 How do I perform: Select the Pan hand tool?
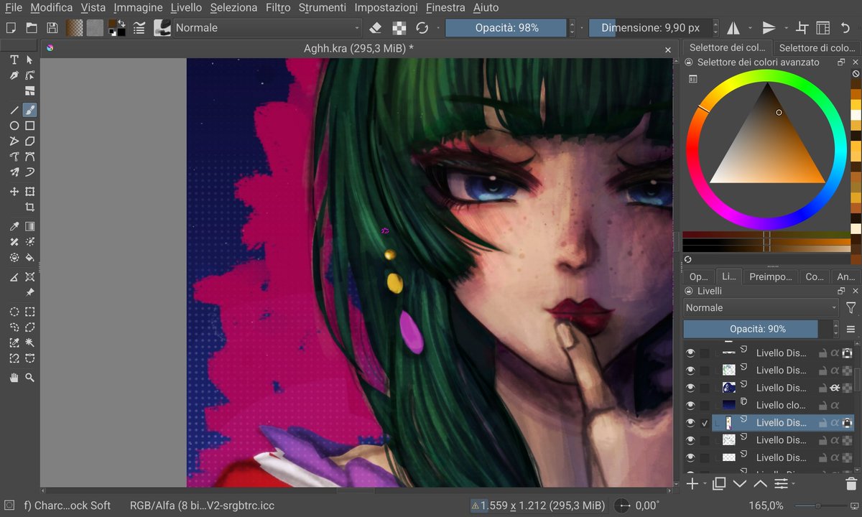(x=14, y=378)
